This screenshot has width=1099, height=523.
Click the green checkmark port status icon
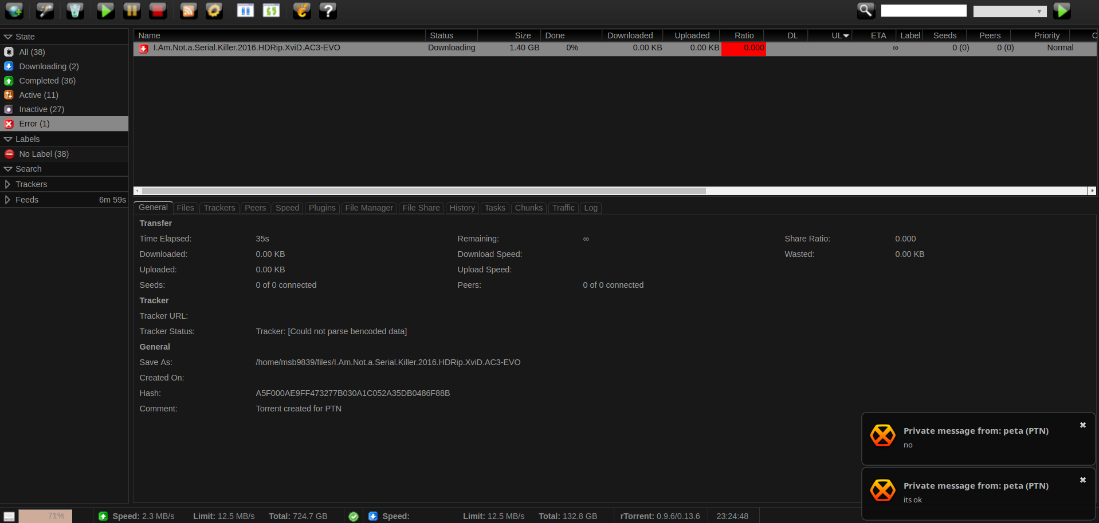354,516
